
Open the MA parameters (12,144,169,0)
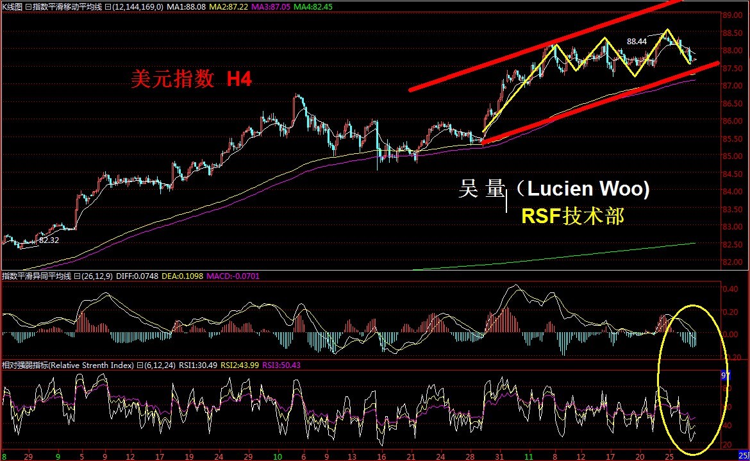point(137,6)
